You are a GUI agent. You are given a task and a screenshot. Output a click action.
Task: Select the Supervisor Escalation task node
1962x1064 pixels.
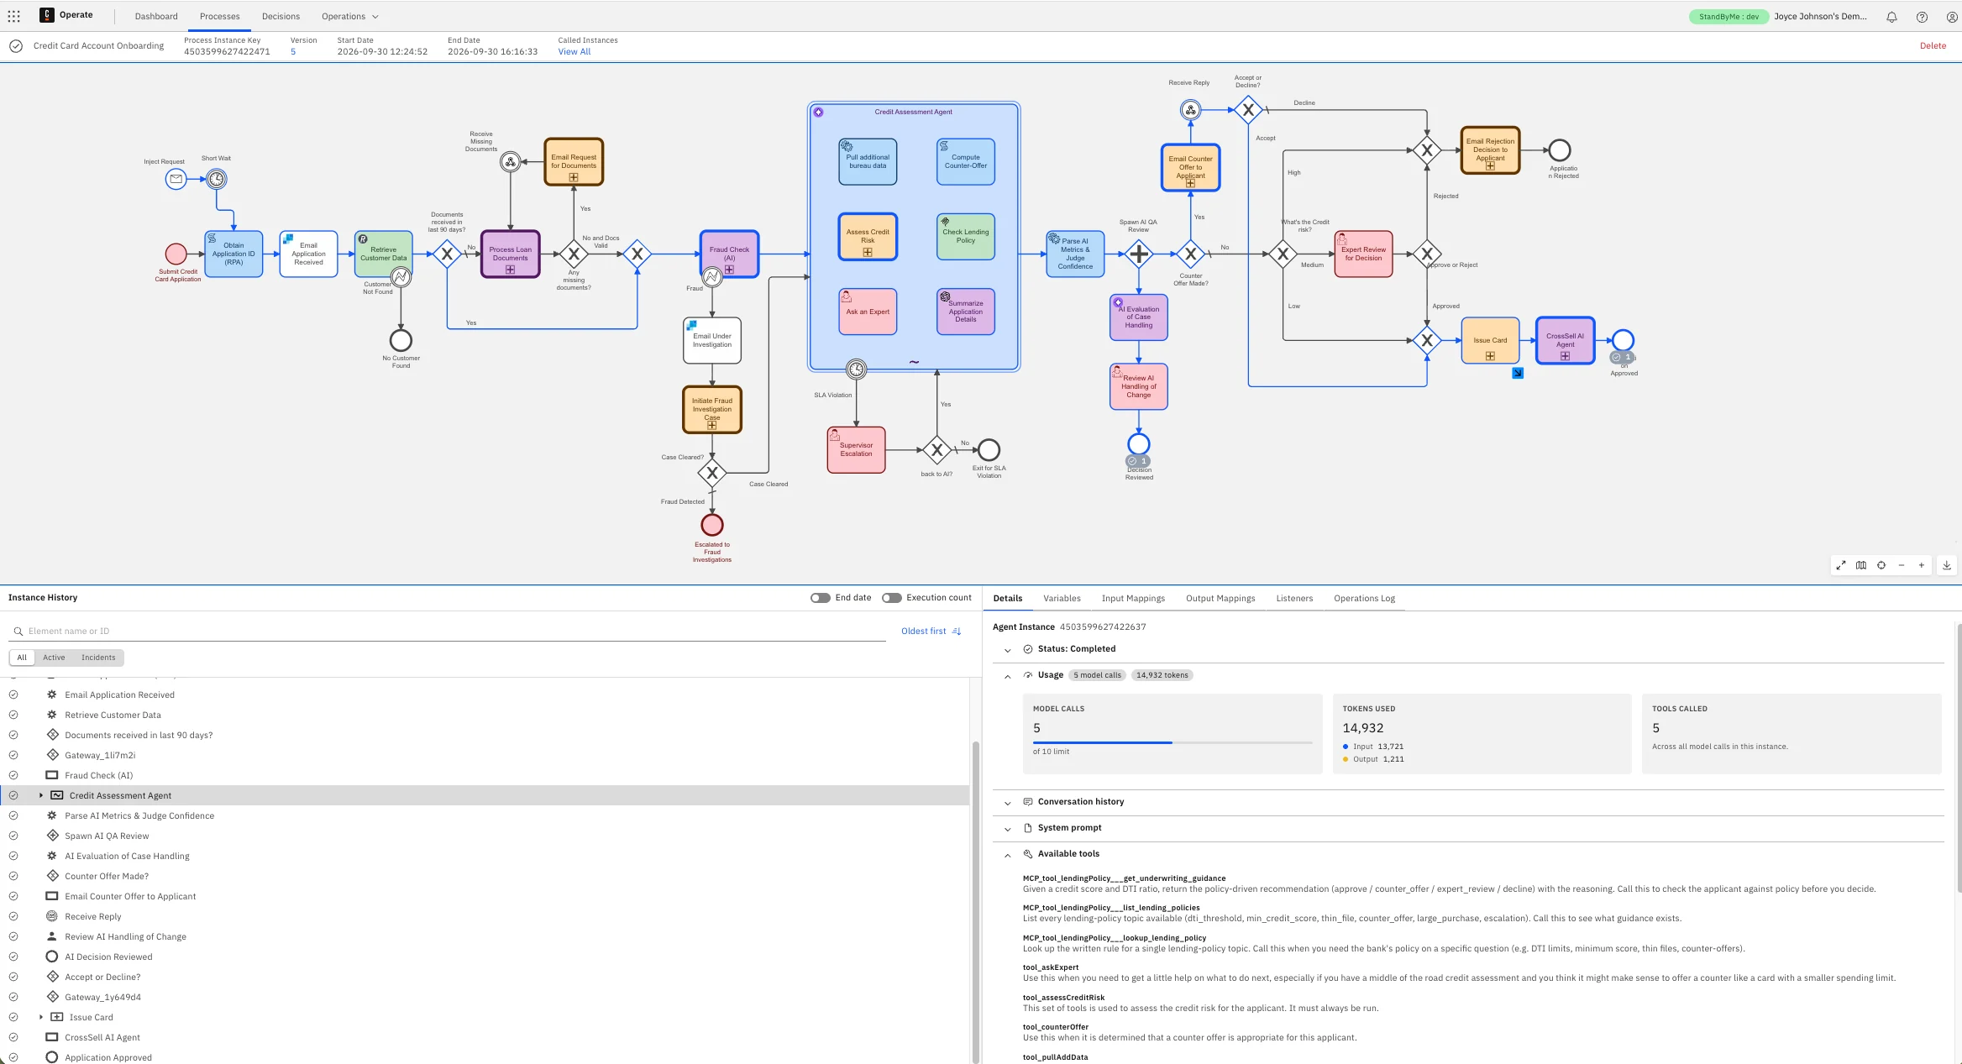click(856, 449)
